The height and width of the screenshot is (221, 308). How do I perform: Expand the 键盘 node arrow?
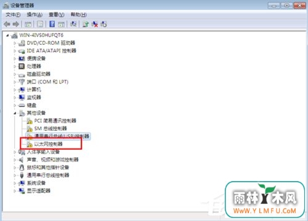15,106
